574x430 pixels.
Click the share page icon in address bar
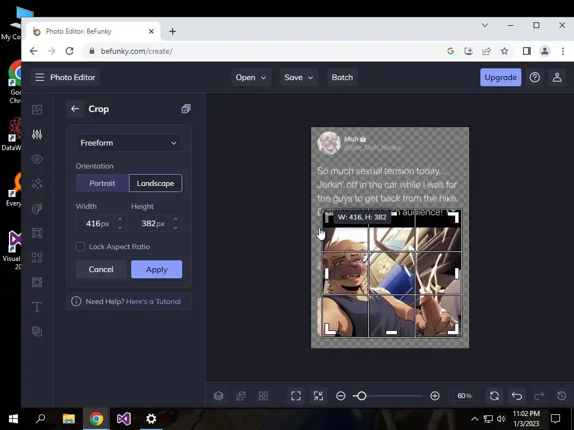[487, 51]
